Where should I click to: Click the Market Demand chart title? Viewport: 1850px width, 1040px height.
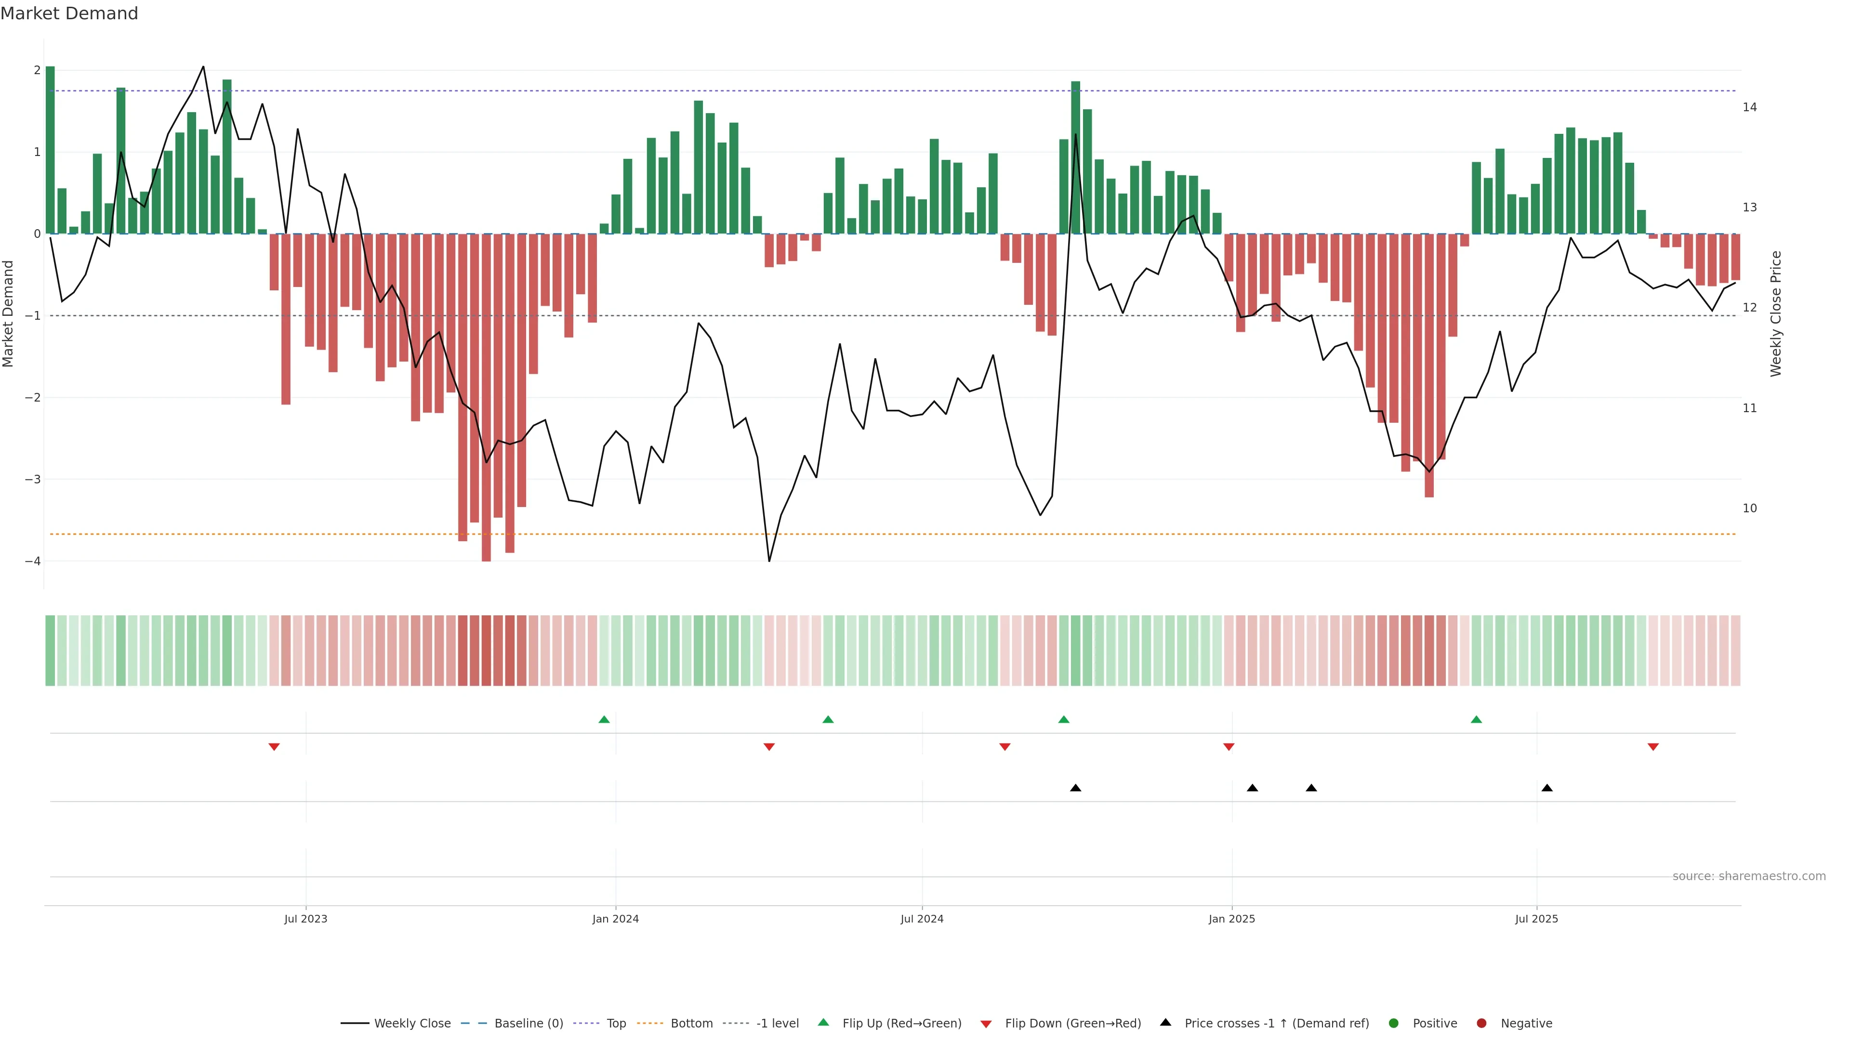click(x=69, y=13)
